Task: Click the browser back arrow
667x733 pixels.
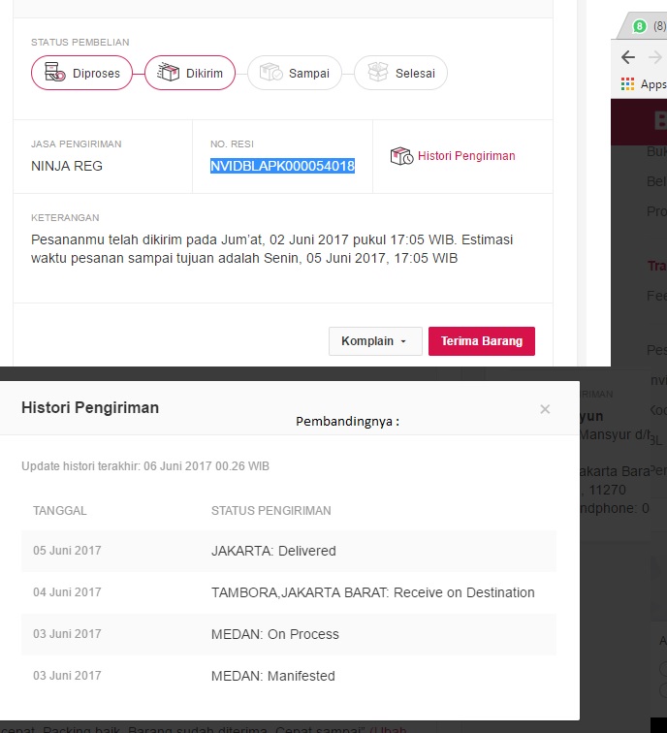Action: pos(628,57)
